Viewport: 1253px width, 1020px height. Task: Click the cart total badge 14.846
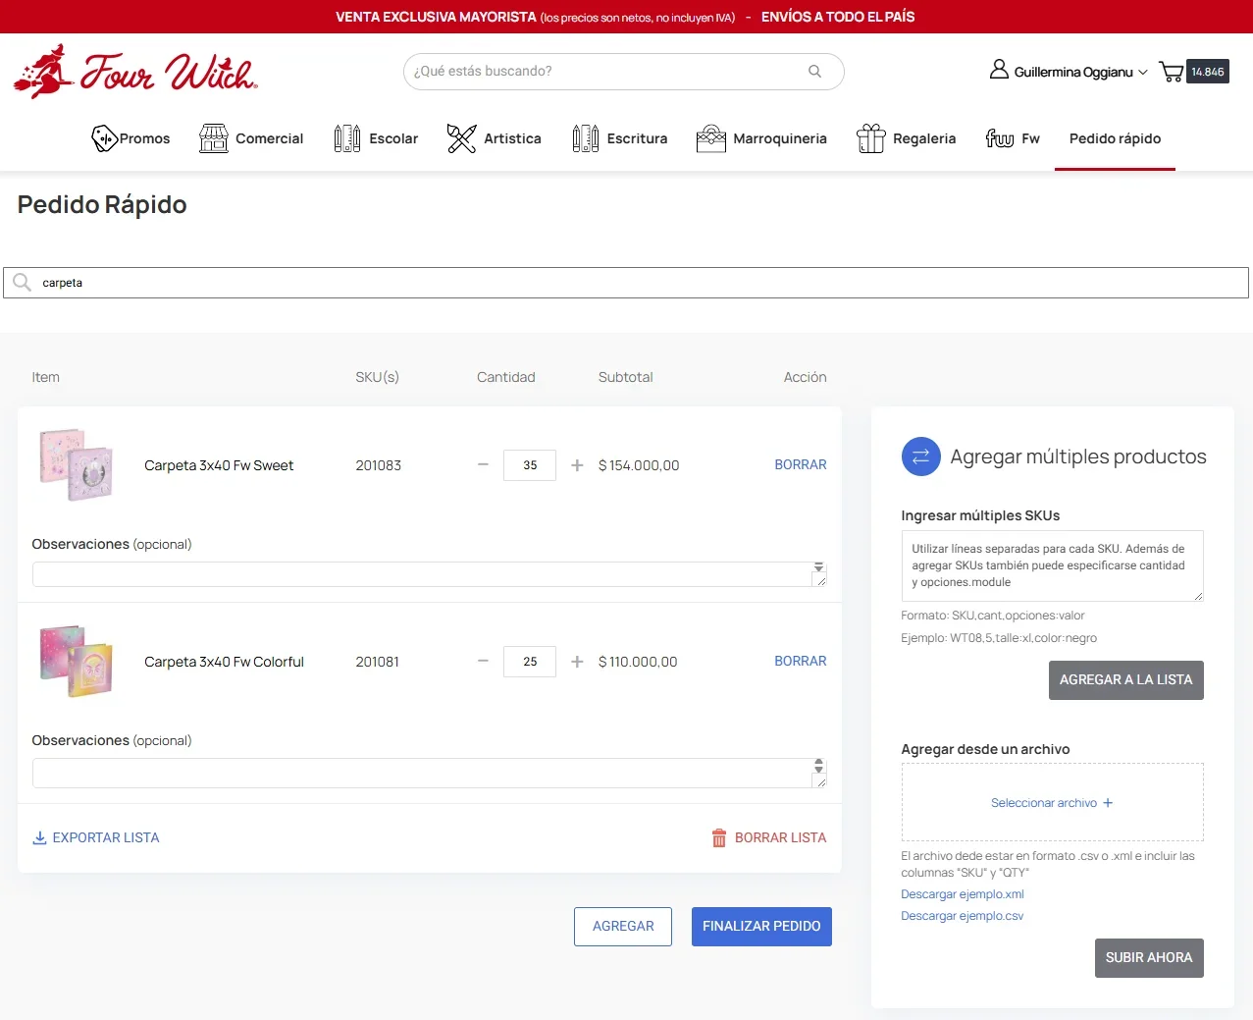pos(1208,72)
